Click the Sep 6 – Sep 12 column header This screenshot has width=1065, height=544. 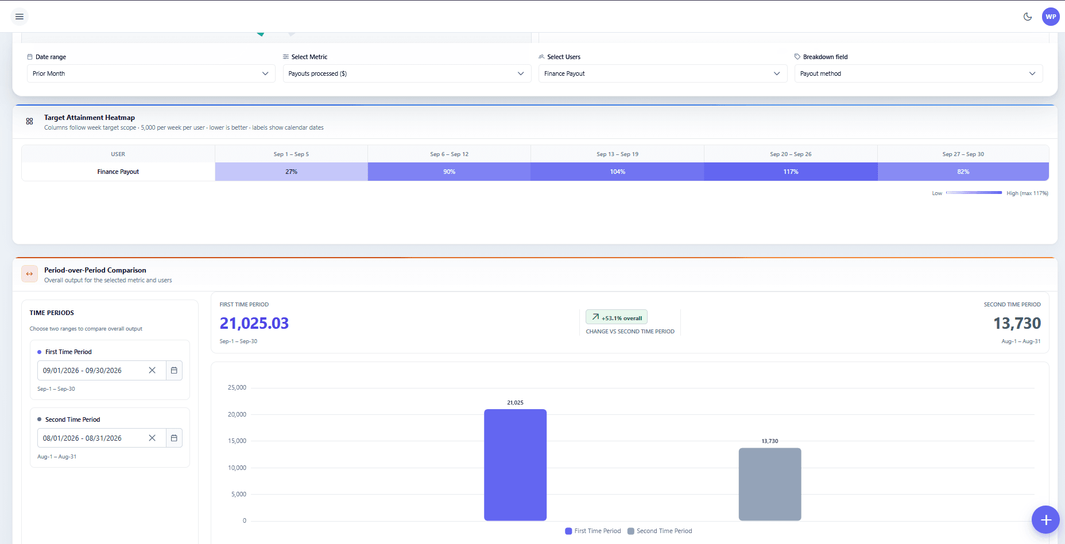450,154
